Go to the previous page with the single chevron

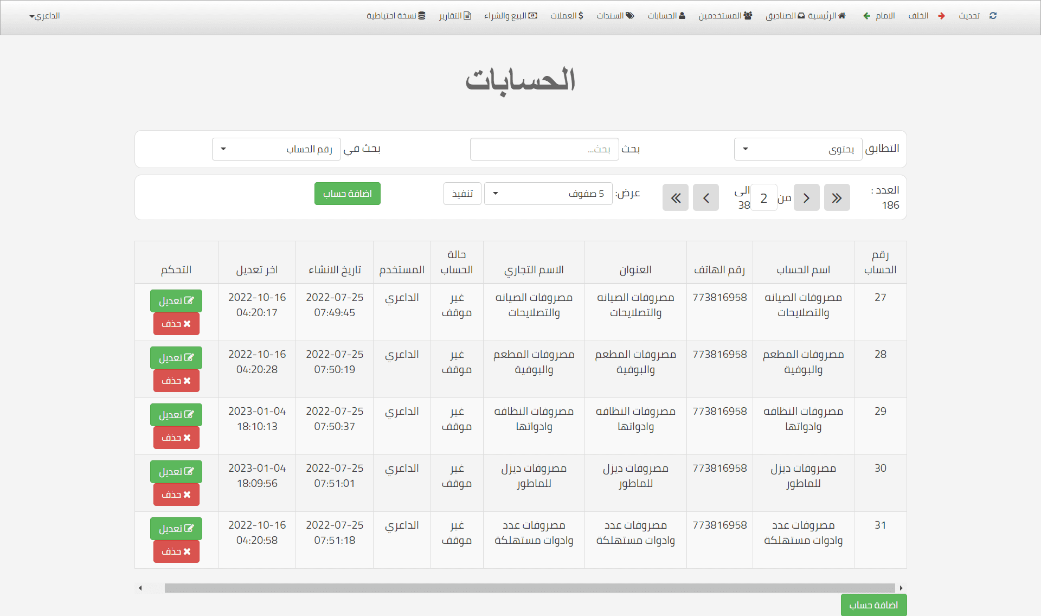click(x=806, y=198)
